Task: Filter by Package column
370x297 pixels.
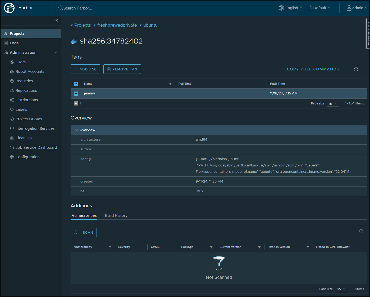Action: coord(211,247)
